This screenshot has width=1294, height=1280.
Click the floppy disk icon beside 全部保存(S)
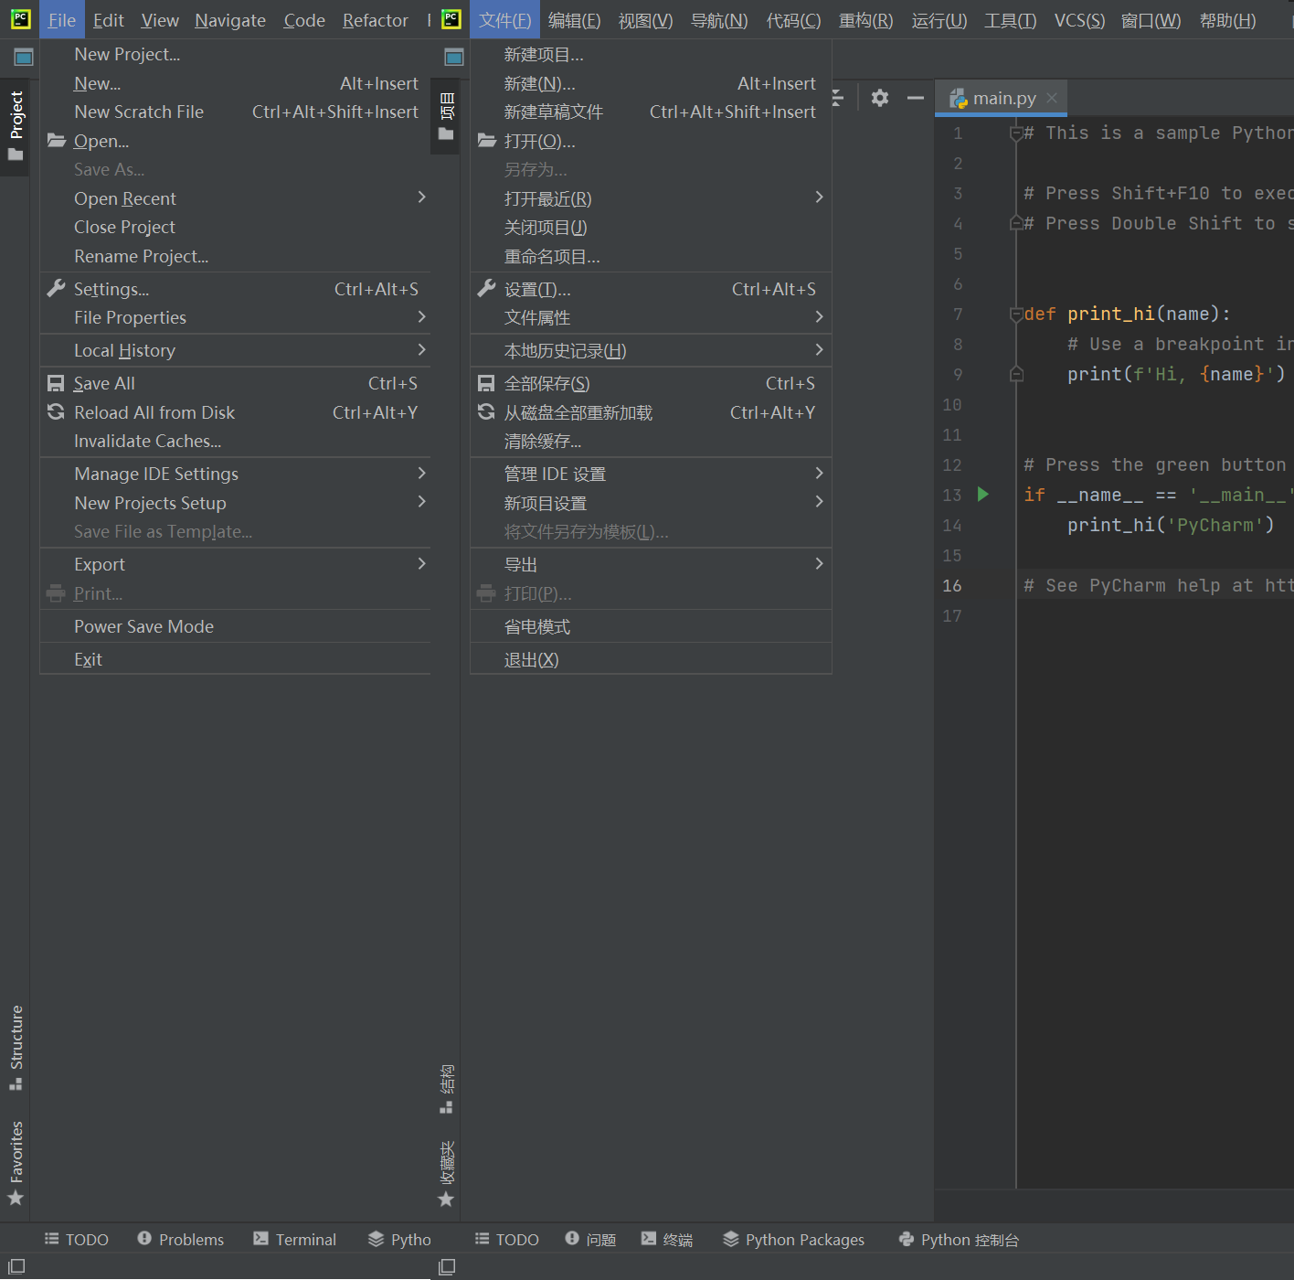tap(487, 383)
